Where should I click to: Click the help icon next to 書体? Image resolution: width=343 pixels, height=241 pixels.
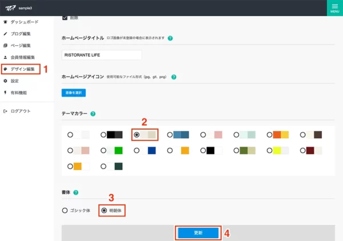(75, 193)
